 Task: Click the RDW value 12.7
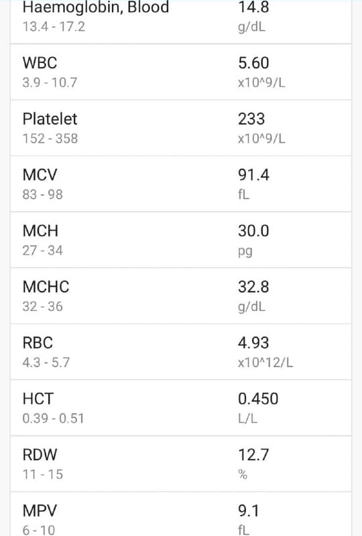[253, 455]
